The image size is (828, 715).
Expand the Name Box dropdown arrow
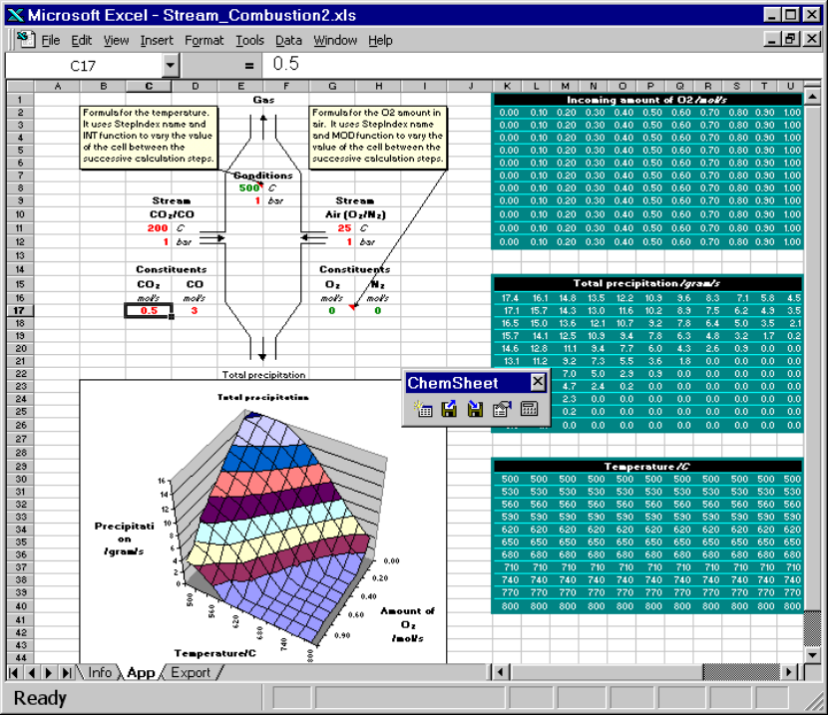[x=171, y=65]
